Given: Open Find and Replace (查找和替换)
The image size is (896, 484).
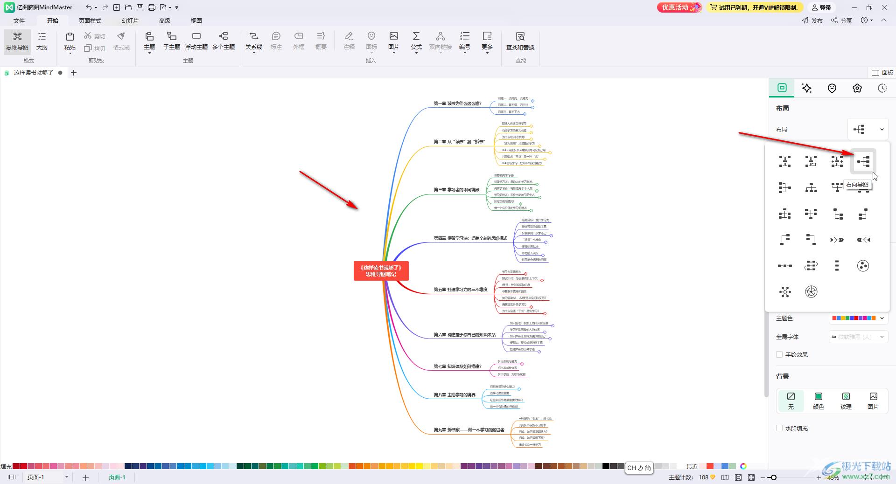Looking at the screenshot, I should click(x=520, y=41).
